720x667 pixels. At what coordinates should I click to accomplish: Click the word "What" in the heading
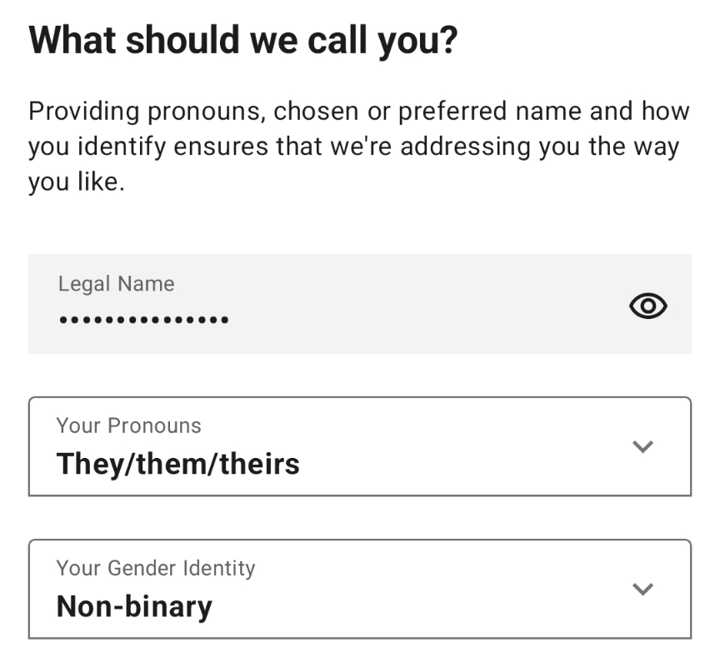click(72, 40)
